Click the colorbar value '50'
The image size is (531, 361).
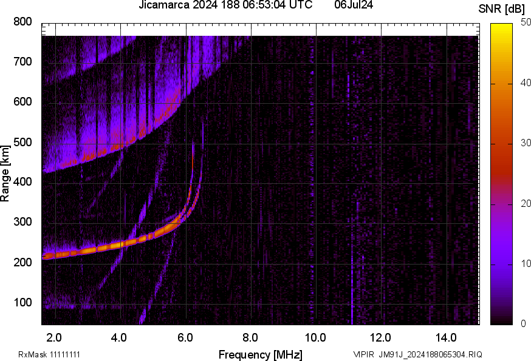coord(526,22)
